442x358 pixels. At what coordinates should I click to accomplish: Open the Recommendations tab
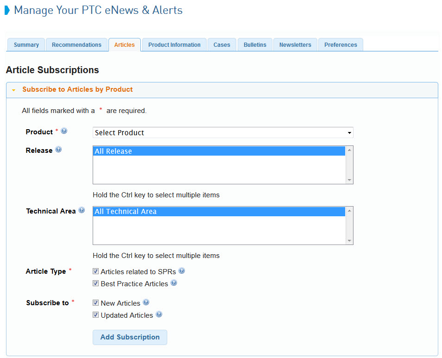(76, 45)
